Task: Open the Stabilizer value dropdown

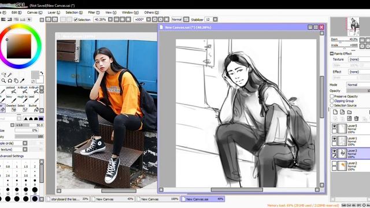Action: tap(215, 19)
